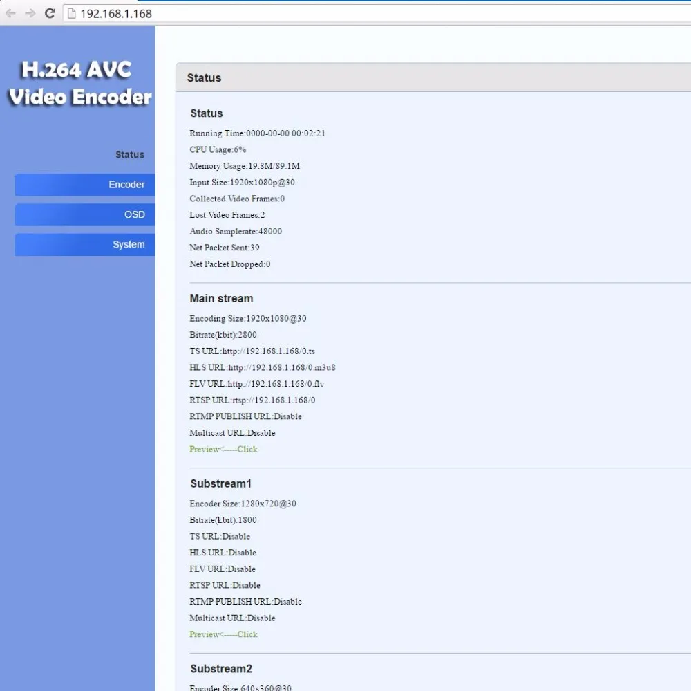
Task: Click Main stream Preview link
Action: point(223,449)
